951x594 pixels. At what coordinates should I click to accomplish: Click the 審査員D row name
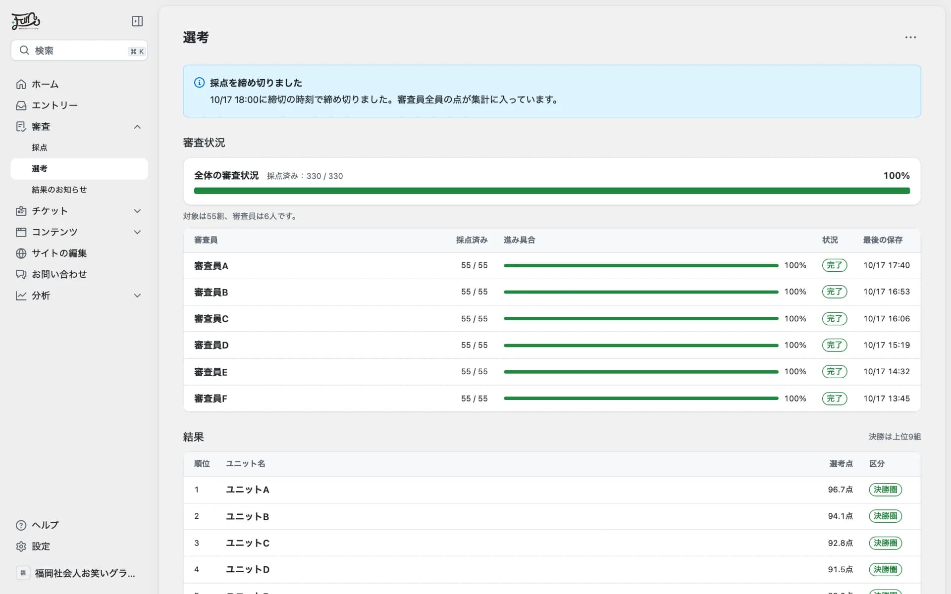pos(211,345)
